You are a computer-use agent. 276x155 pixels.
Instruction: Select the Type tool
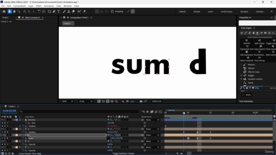click(59, 12)
